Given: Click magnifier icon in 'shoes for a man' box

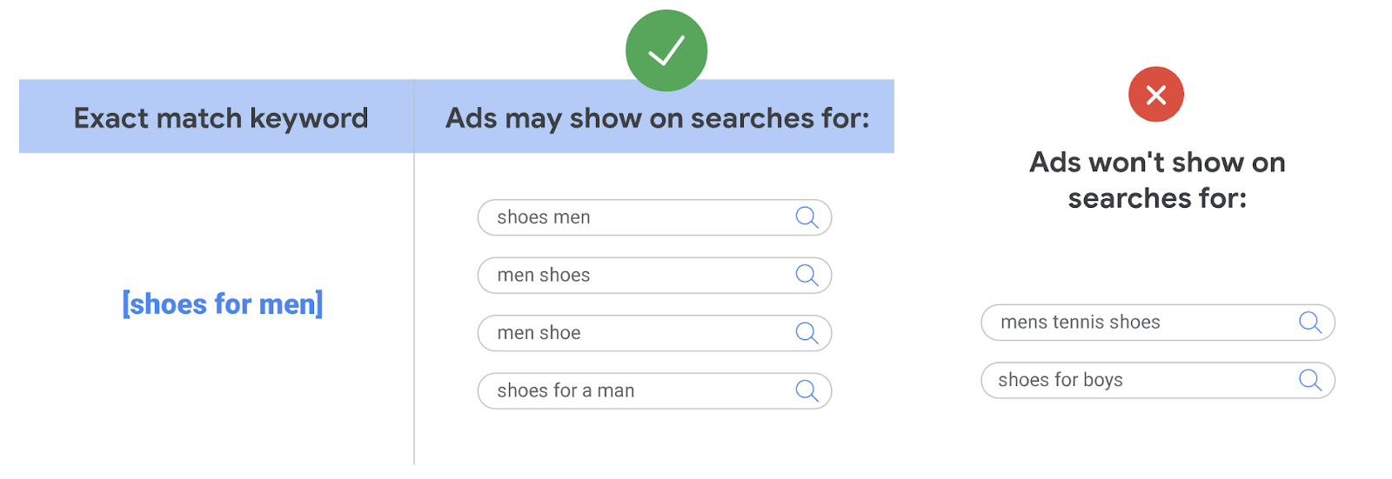Looking at the screenshot, I should [x=807, y=391].
